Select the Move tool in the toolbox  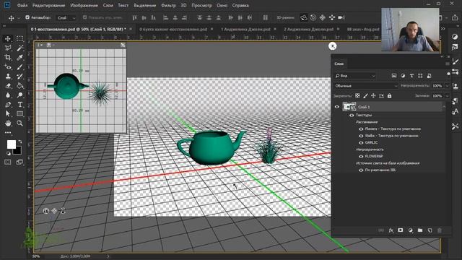point(8,38)
